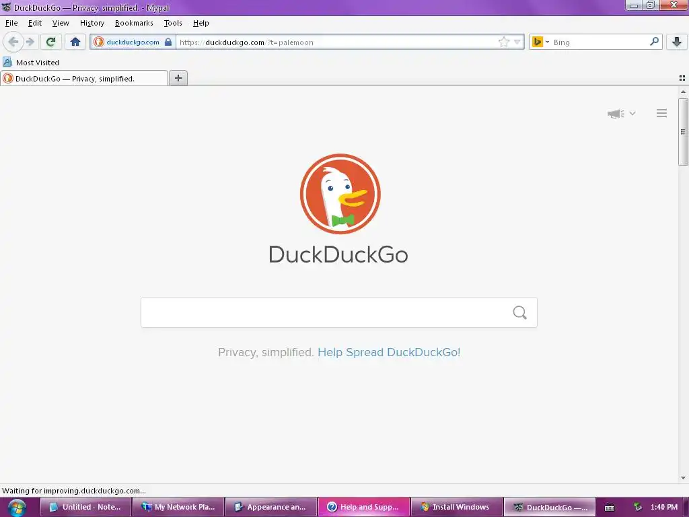Open the Help menu

201,23
